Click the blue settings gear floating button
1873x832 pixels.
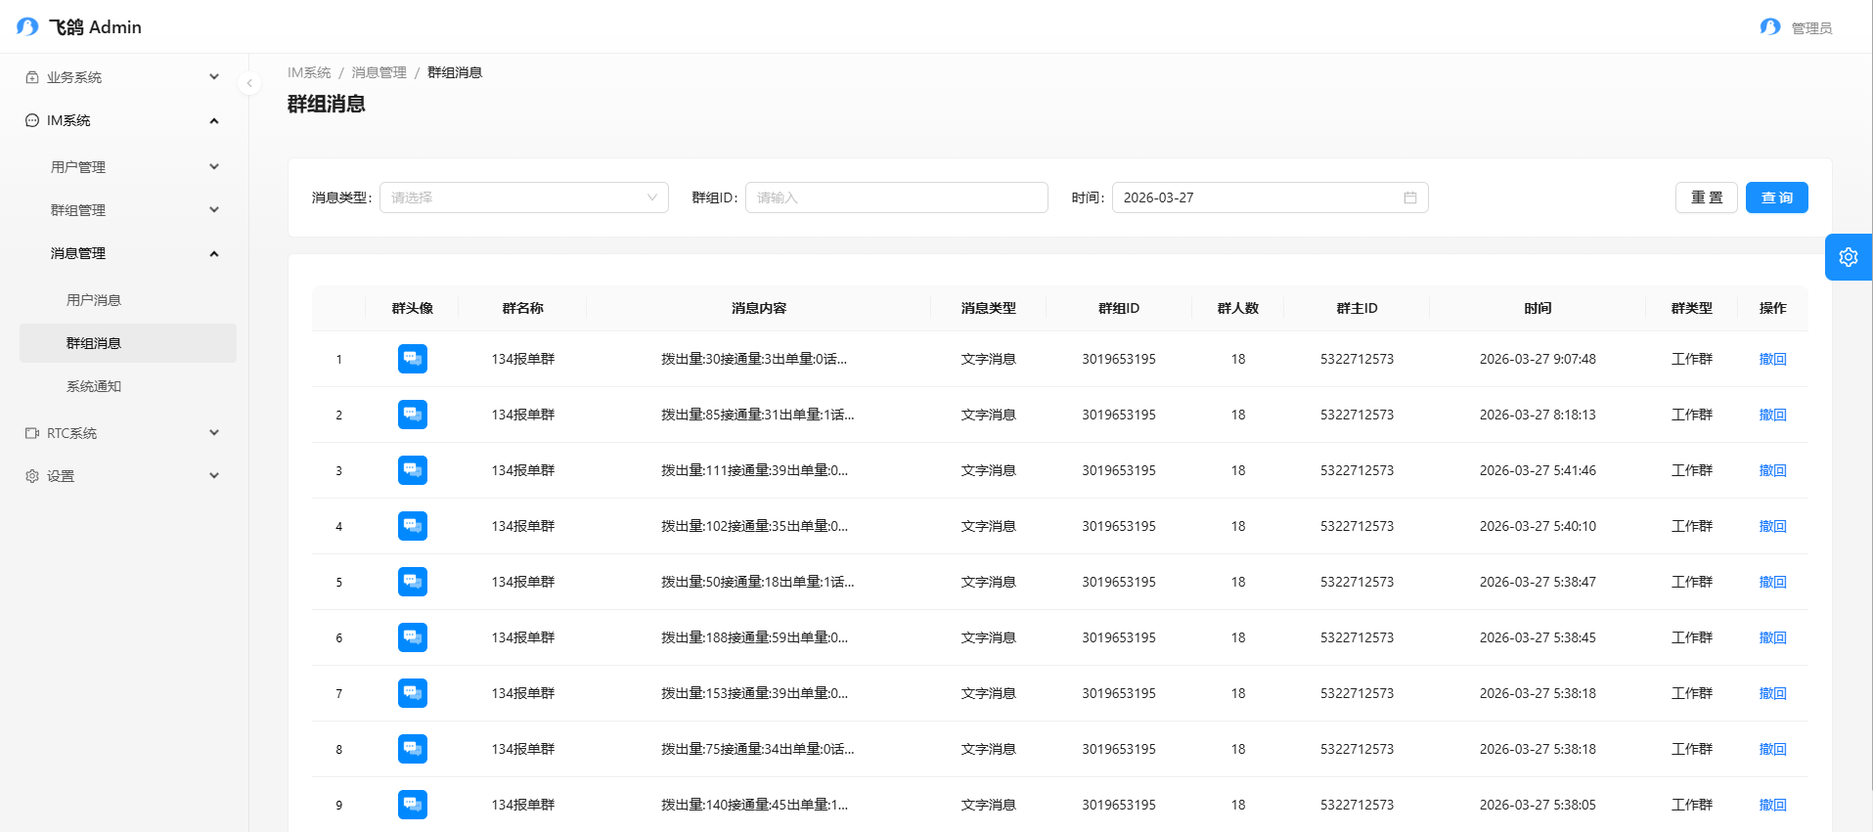(x=1848, y=257)
